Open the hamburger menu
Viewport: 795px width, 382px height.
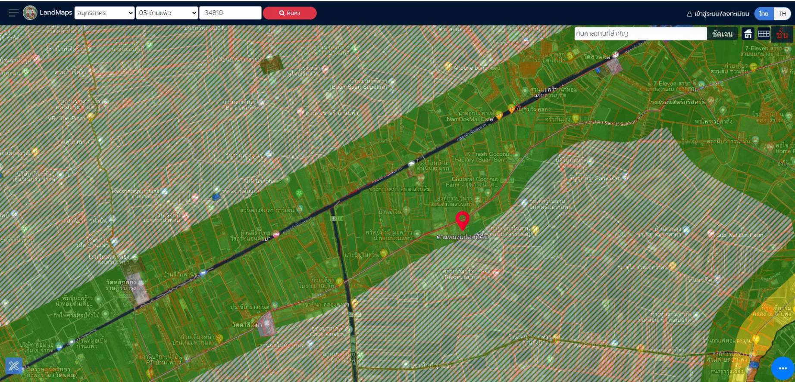pos(13,12)
